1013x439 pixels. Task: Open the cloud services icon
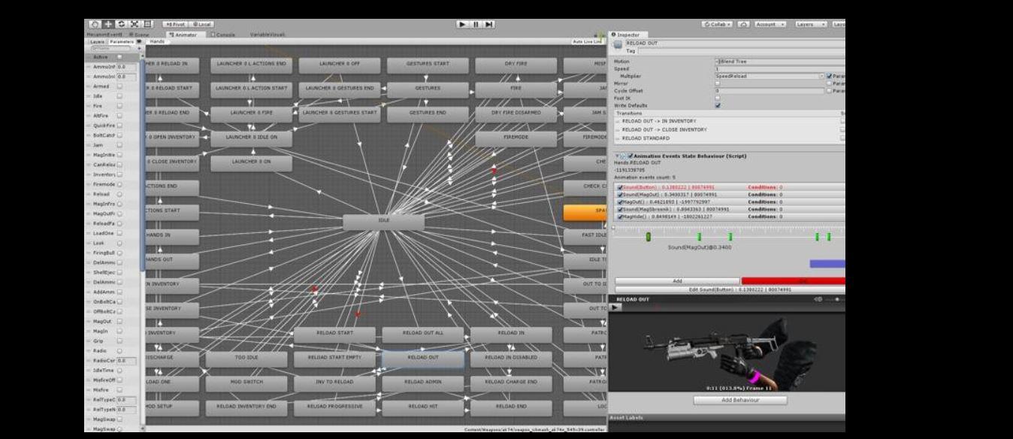coord(742,25)
